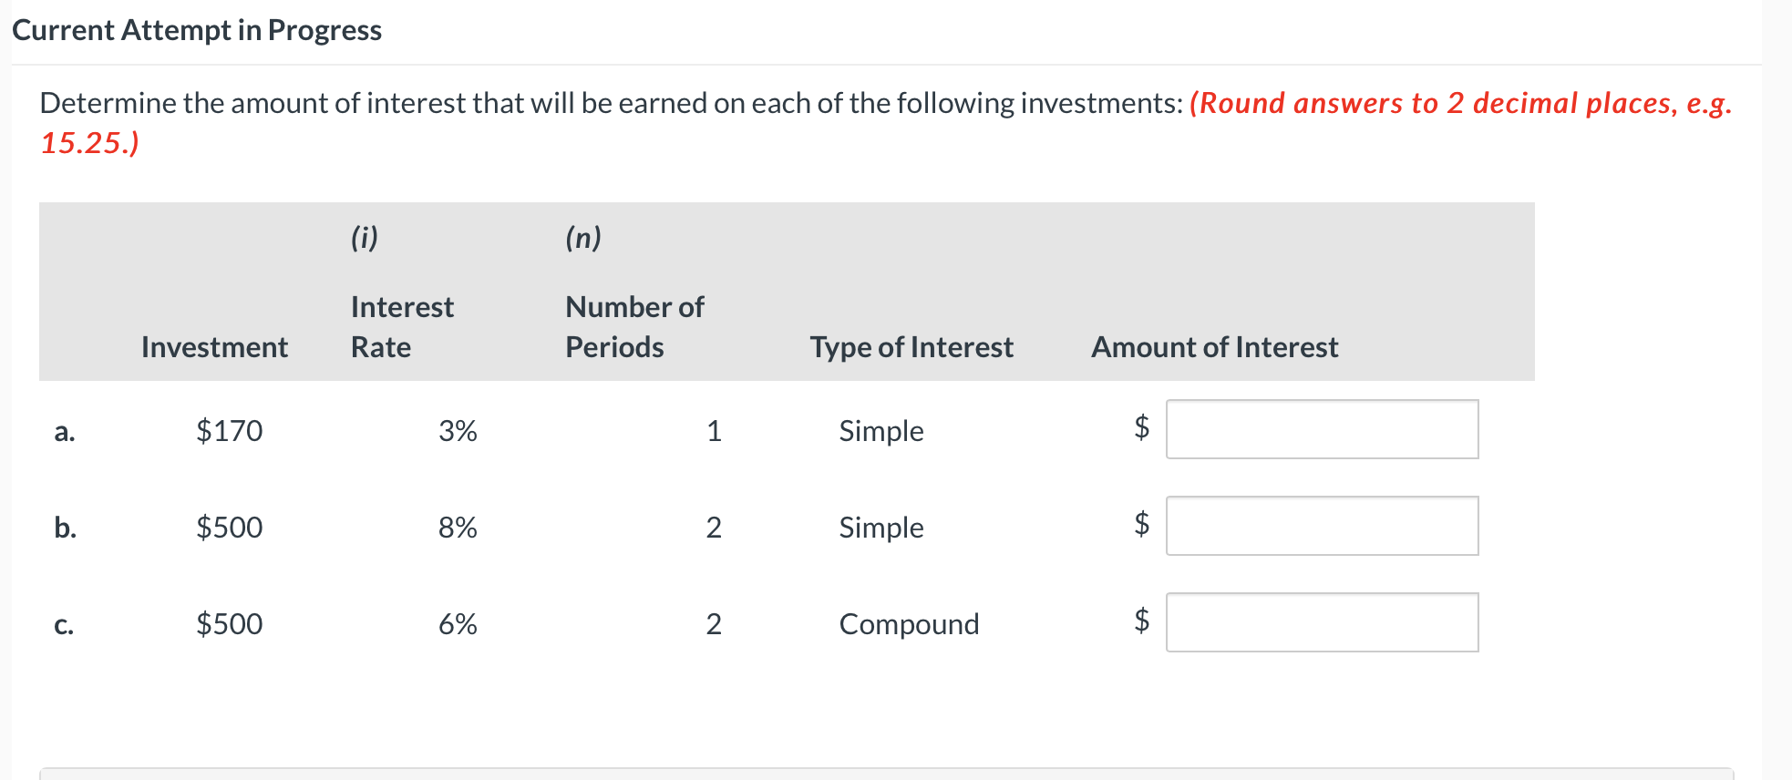Click the Amount of Interest input for row a
This screenshot has height=780, width=1792.
pos(1321,428)
